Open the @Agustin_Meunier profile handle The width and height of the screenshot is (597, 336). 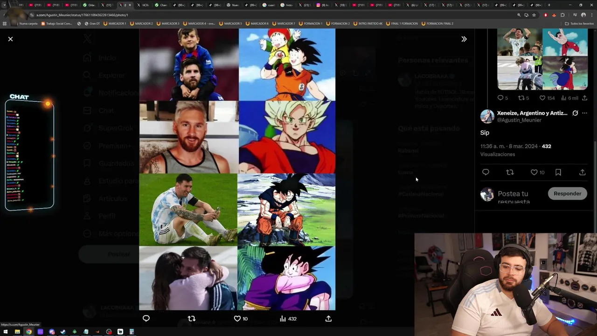[519, 120]
